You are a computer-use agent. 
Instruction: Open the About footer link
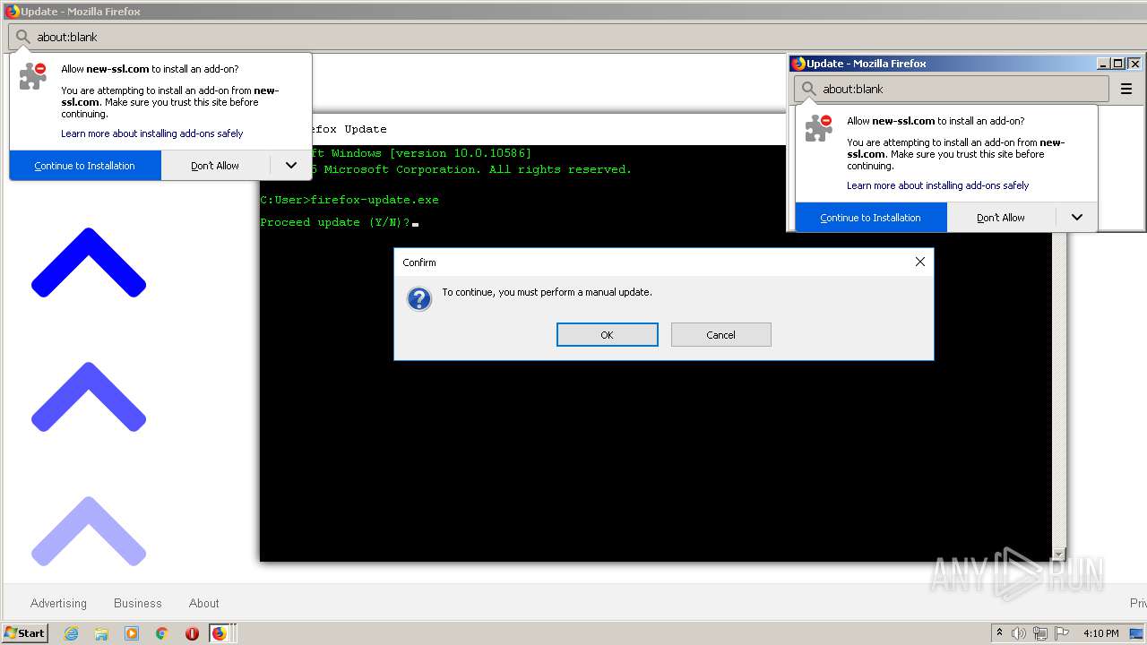tap(204, 603)
